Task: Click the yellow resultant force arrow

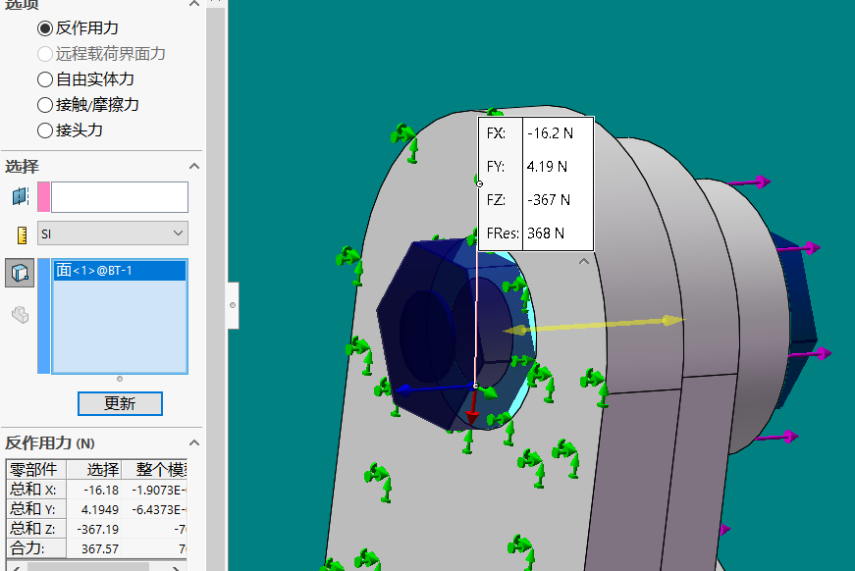Action: coord(593,326)
